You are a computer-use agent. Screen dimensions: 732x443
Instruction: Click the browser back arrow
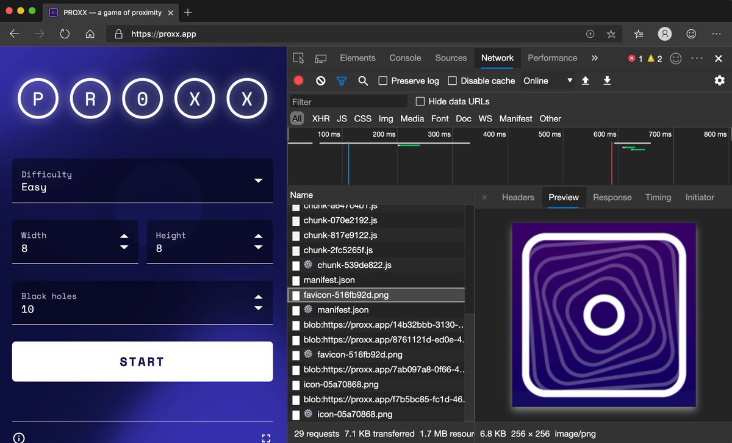tap(15, 34)
